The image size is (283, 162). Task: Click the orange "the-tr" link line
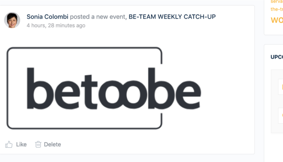pos(277,9)
